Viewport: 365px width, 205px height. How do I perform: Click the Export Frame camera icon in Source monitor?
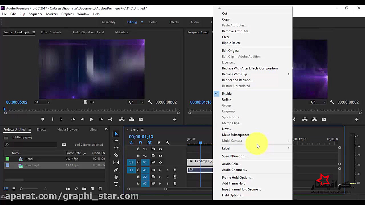(141, 119)
